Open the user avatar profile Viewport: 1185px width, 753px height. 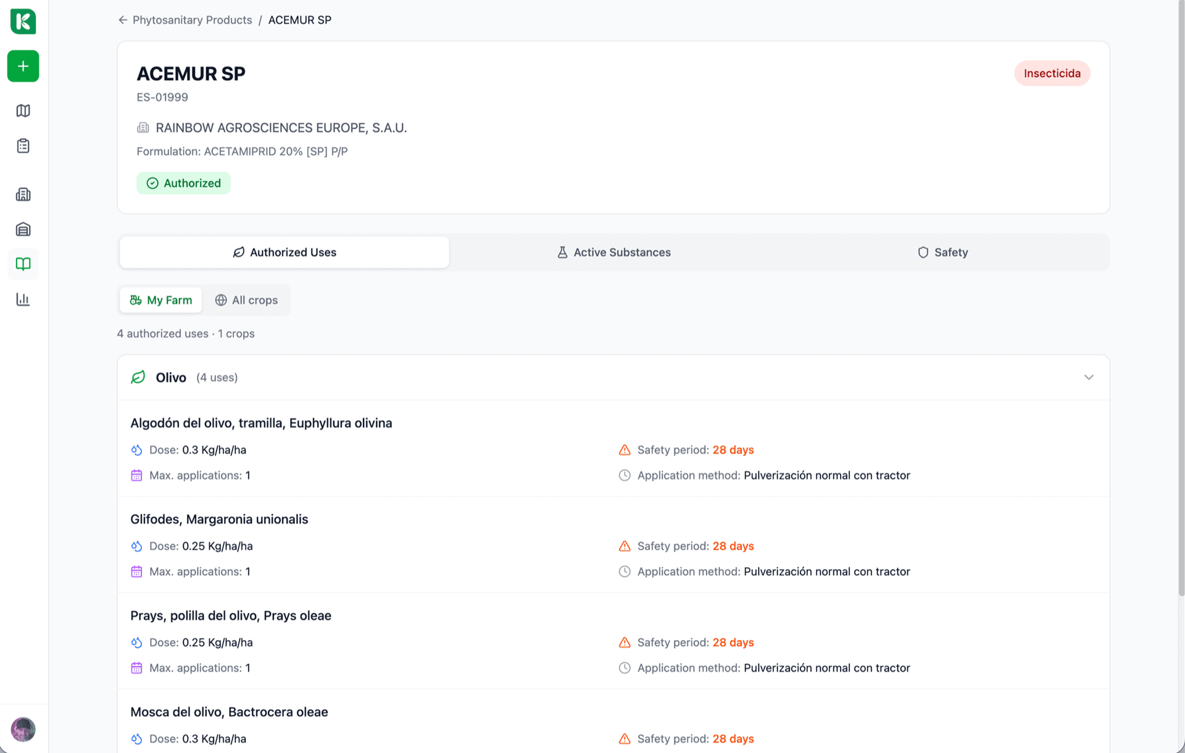23,730
